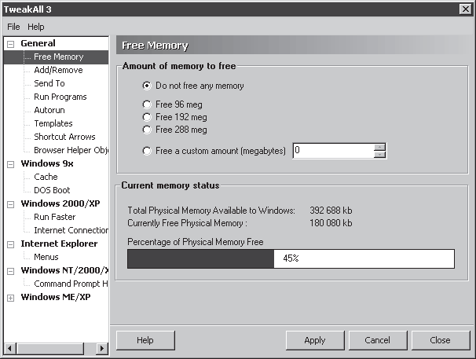This screenshot has height=359, width=476.
Task: Click the memory free percentage bar
Action: click(291, 258)
